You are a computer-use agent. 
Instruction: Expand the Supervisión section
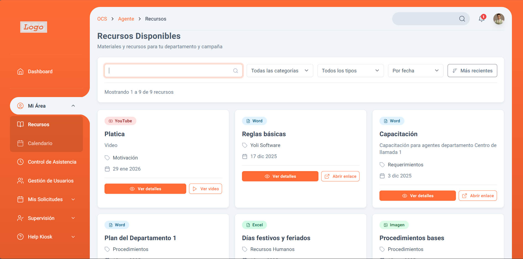point(73,218)
